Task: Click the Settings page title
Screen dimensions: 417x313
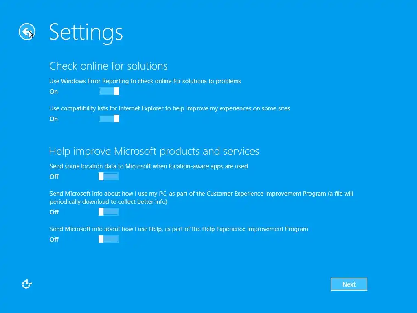Action: tap(86, 32)
